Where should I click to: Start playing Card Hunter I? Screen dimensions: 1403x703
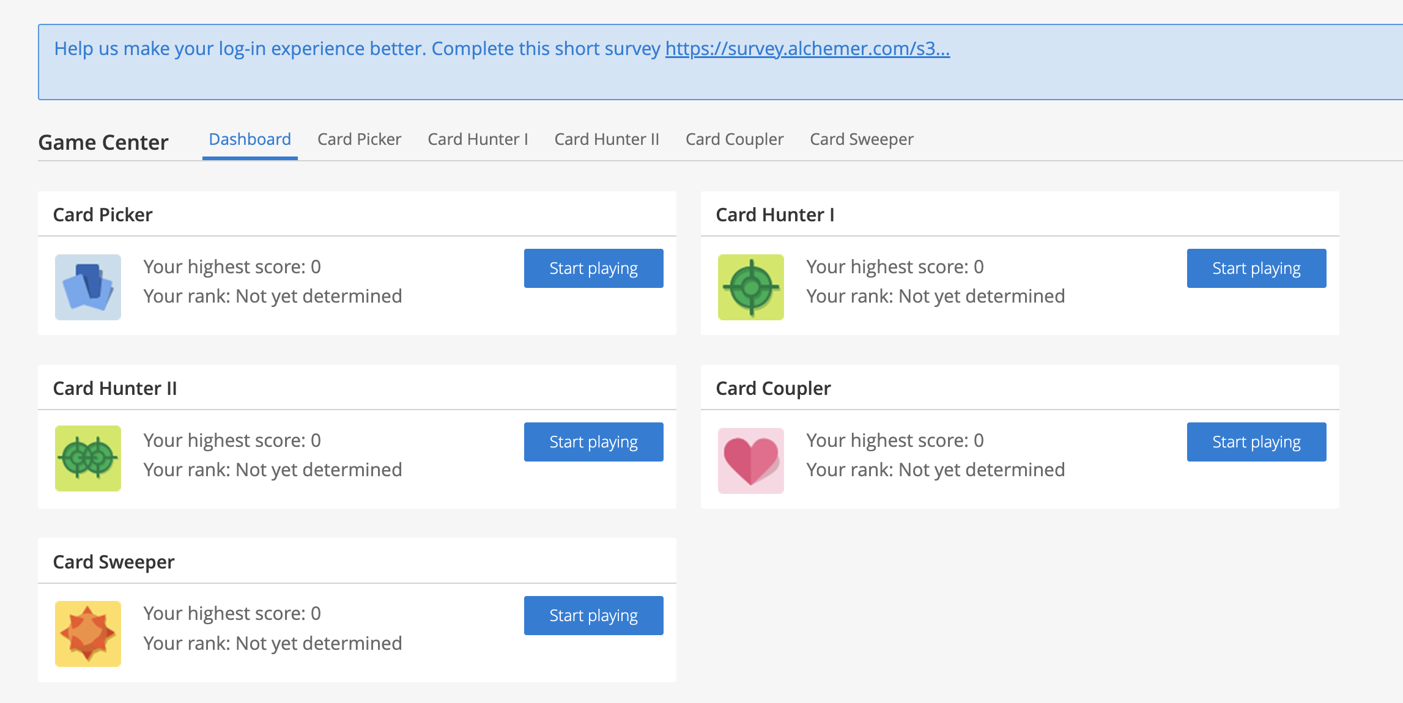1256,268
